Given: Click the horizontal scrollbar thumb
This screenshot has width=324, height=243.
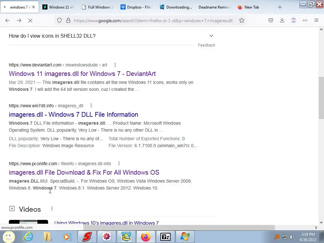Looking at the screenshot, I should pyautogui.click(x=179, y=227).
